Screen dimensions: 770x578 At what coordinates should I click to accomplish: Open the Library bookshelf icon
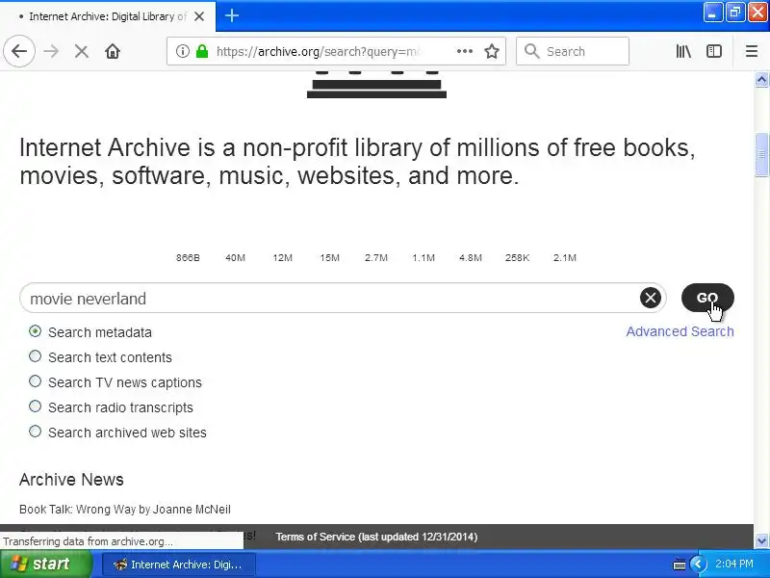[683, 51]
